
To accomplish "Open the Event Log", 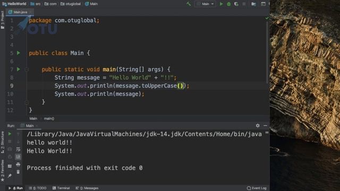I will [x=257, y=188].
